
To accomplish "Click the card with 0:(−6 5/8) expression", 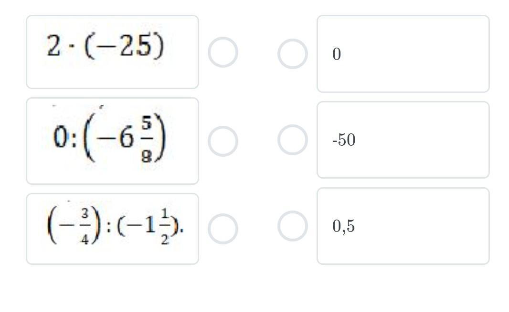I will tap(112, 141).
